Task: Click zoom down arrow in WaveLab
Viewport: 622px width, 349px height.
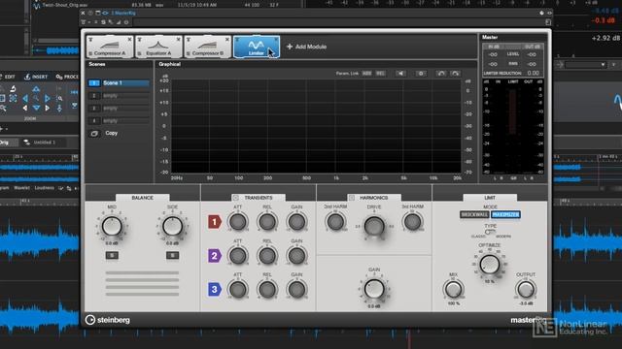Action: pyautogui.click(x=36, y=108)
